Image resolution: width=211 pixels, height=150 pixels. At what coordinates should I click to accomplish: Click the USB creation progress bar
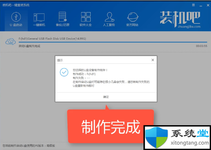(x=113, y=42)
